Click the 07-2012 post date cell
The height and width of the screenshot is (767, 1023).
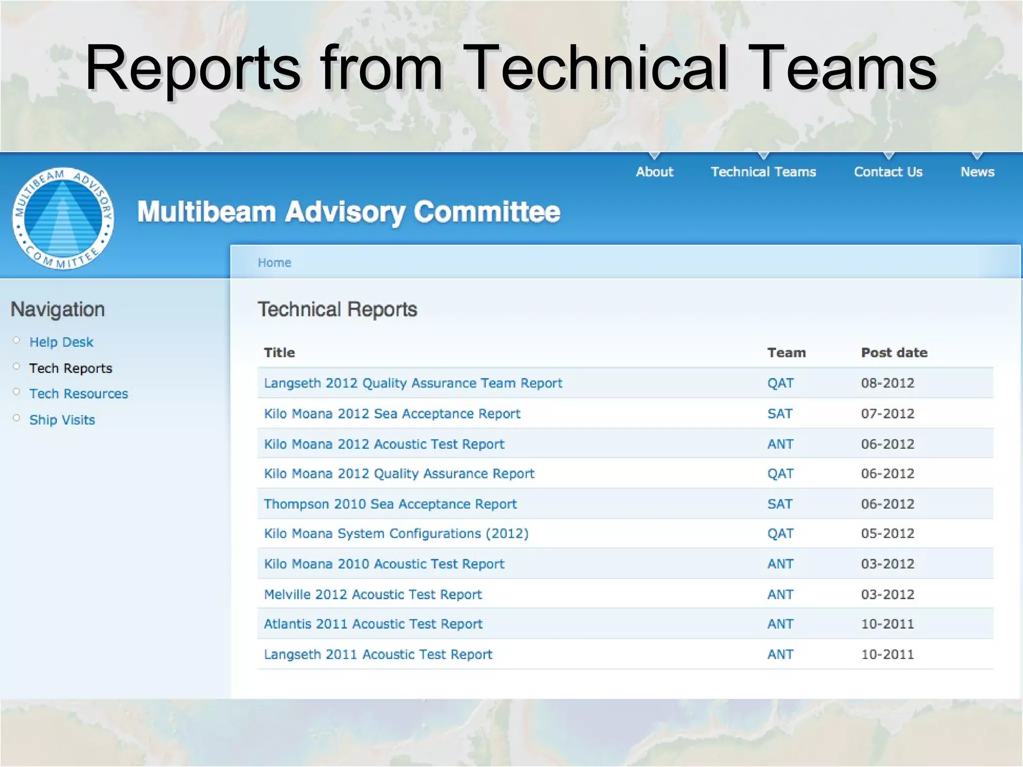click(888, 413)
